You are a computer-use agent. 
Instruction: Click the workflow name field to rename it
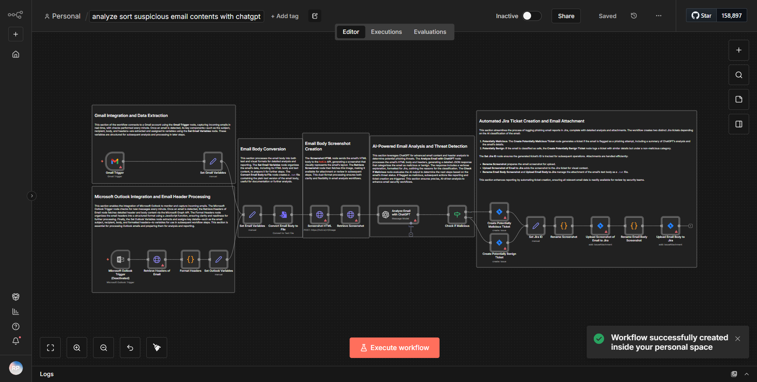[x=176, y=16]
